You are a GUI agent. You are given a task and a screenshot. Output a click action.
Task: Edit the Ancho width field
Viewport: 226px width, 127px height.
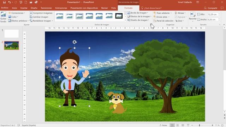point(212,19)
